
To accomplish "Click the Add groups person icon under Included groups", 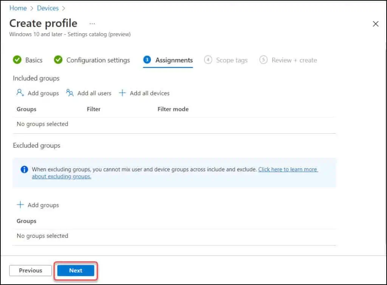I will [20, 93].
